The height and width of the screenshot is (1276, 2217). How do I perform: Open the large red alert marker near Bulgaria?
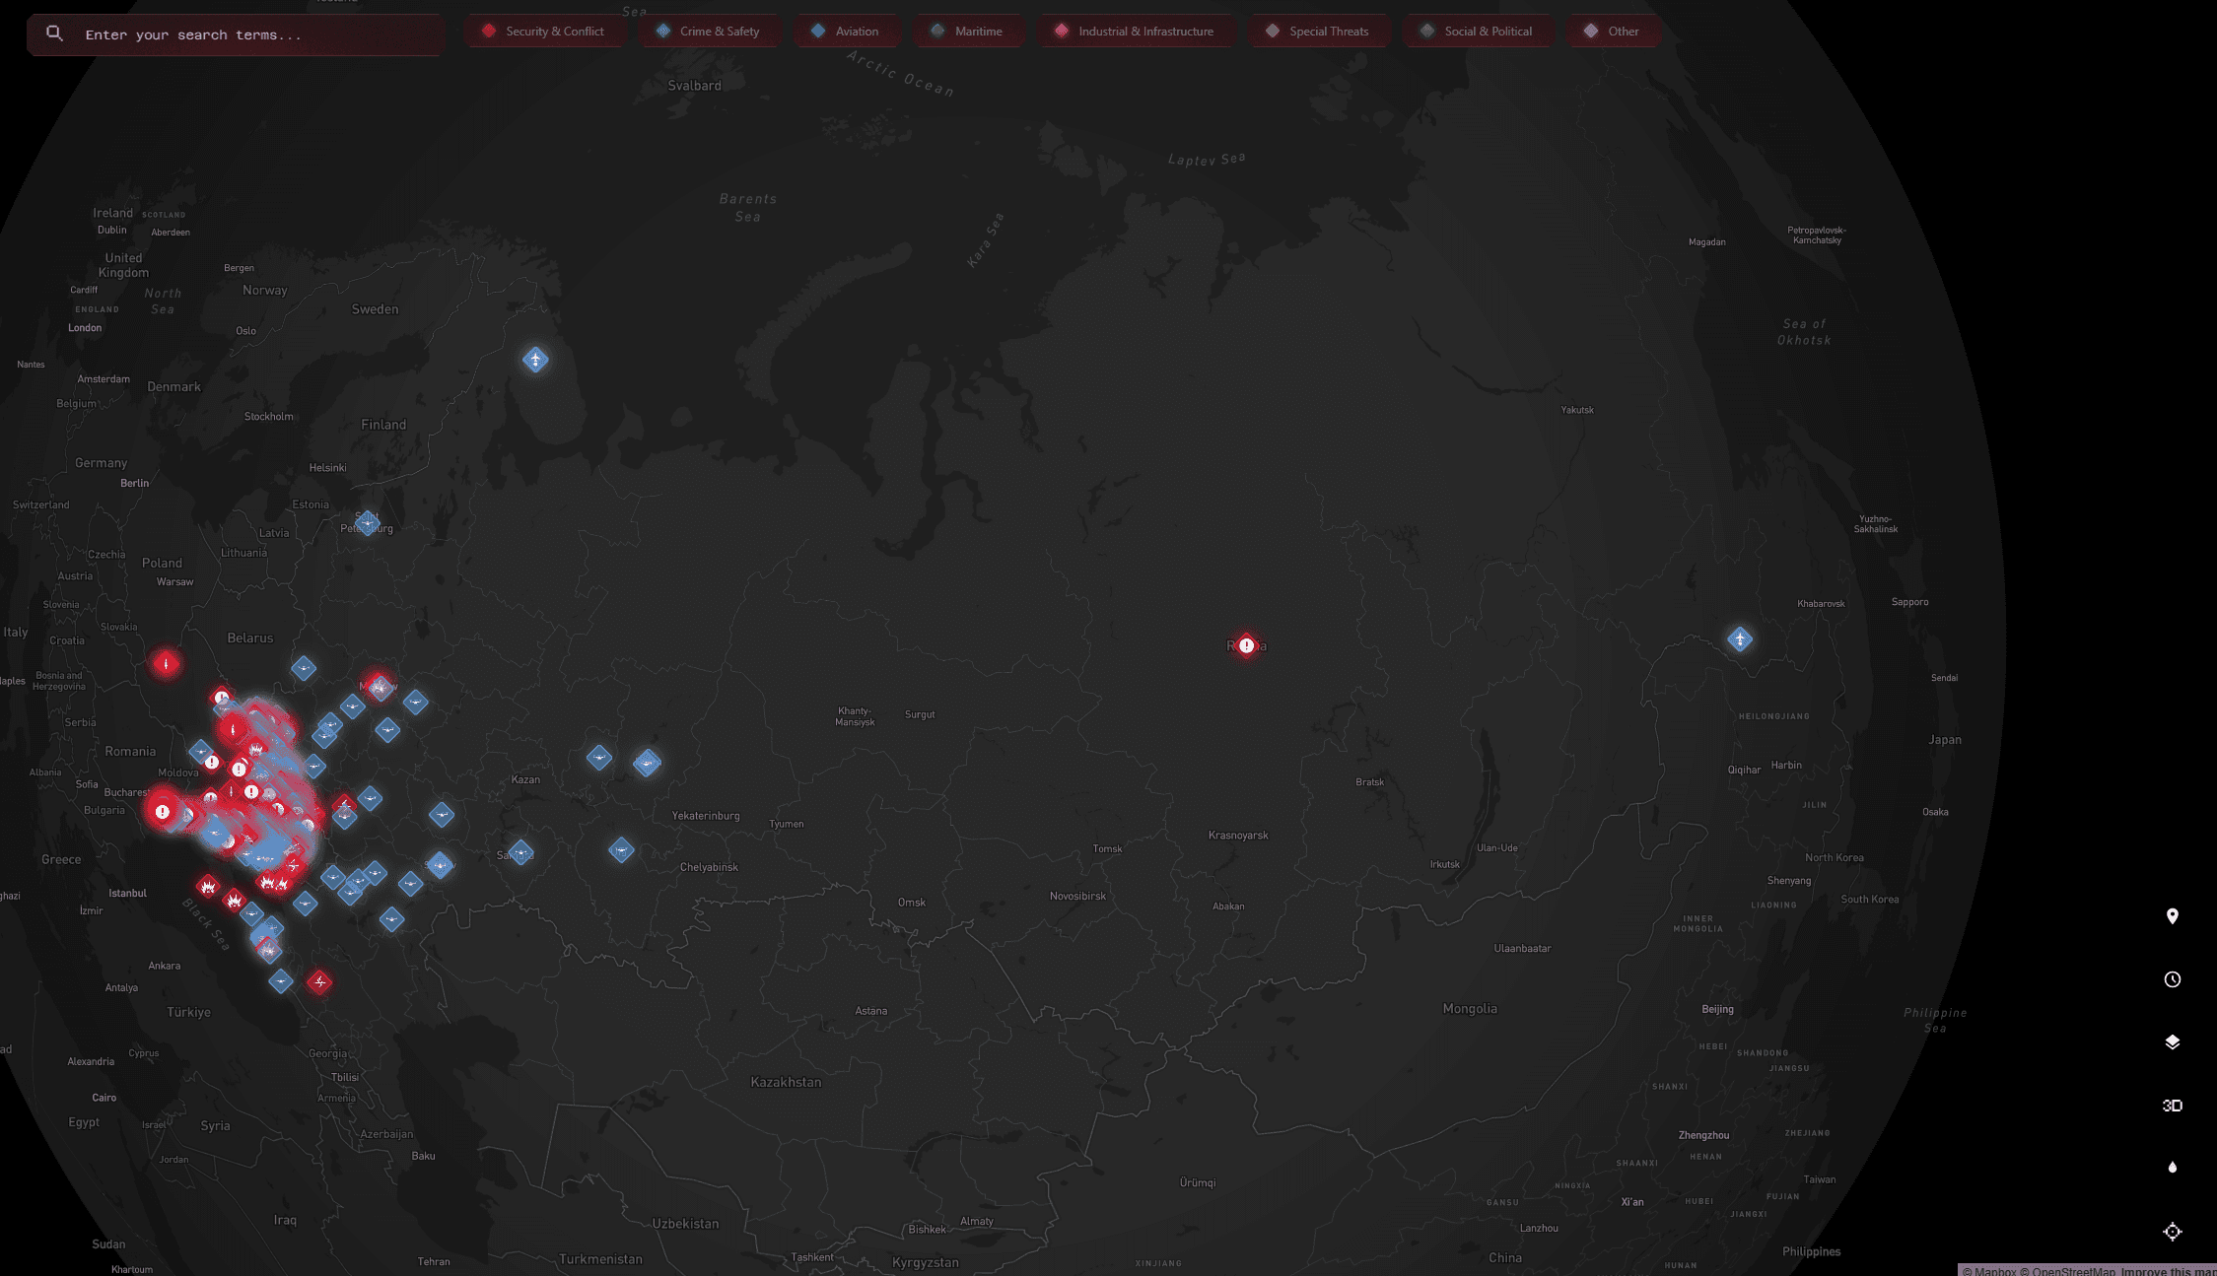(163, 812)
